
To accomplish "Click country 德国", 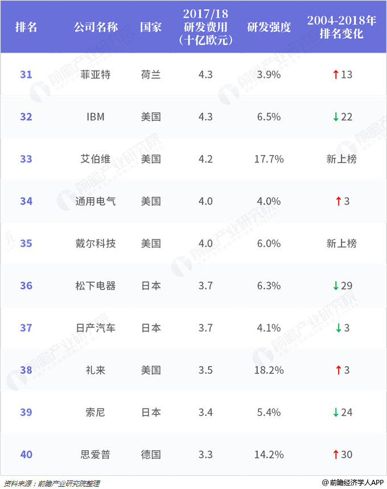I will pyautogui.click(x=151, y=454).
